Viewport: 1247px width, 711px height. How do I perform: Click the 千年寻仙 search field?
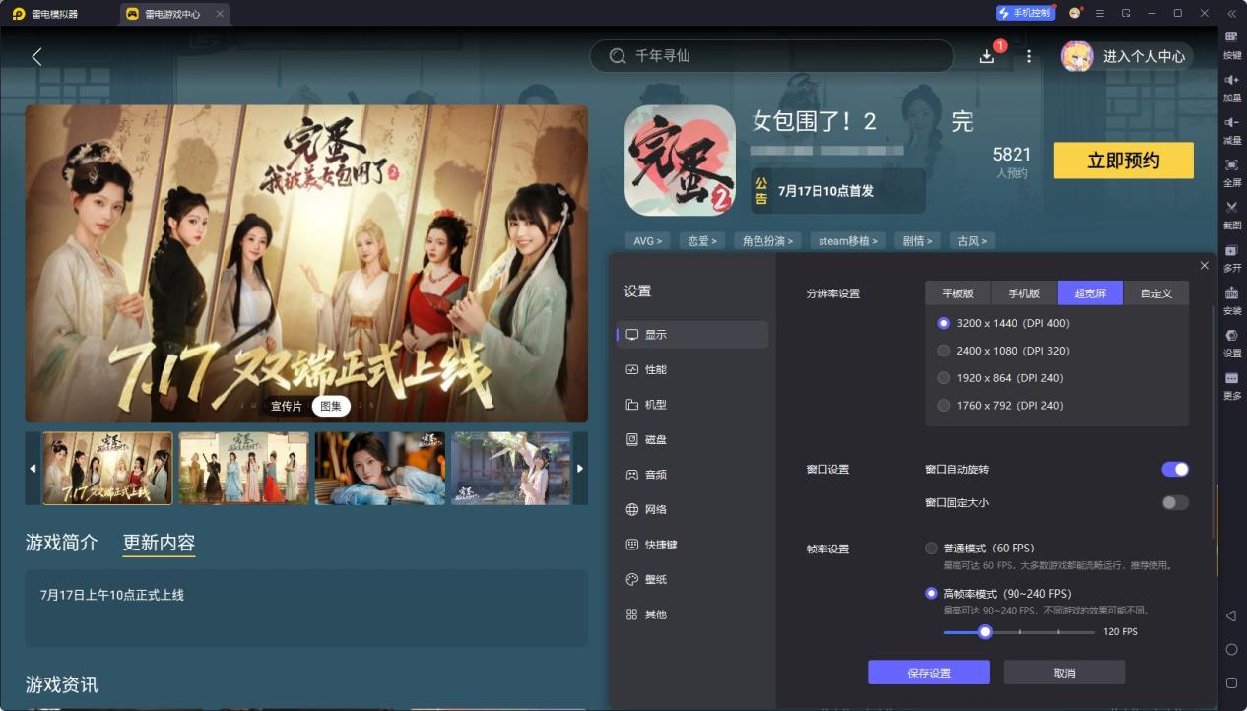pyautogui.click(x=772, y=56)
